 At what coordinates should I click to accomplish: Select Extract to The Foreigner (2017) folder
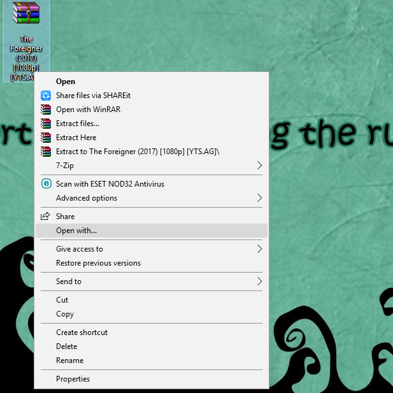[152, 152]
